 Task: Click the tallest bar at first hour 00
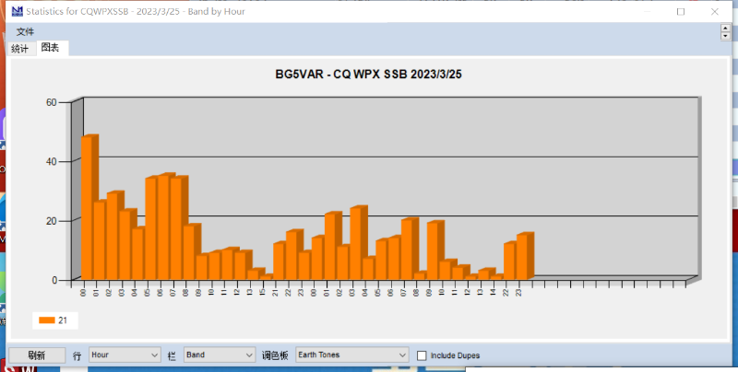pyautogui.click(x=88, y=207)
